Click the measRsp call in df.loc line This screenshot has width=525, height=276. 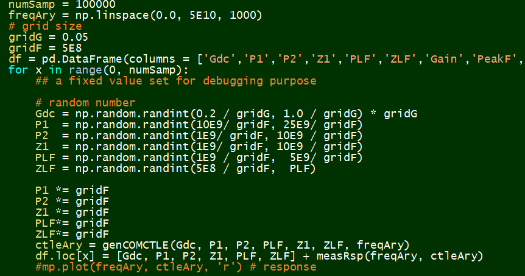(354, 256)
